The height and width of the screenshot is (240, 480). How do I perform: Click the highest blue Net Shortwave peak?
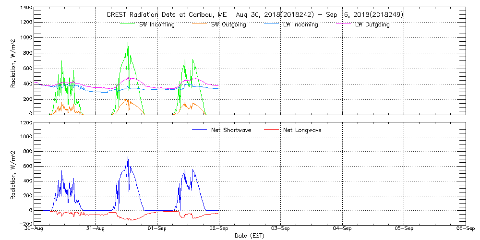(x=128, y=157)
